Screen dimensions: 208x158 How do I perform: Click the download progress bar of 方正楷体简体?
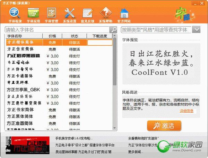(x=100, y=43)
